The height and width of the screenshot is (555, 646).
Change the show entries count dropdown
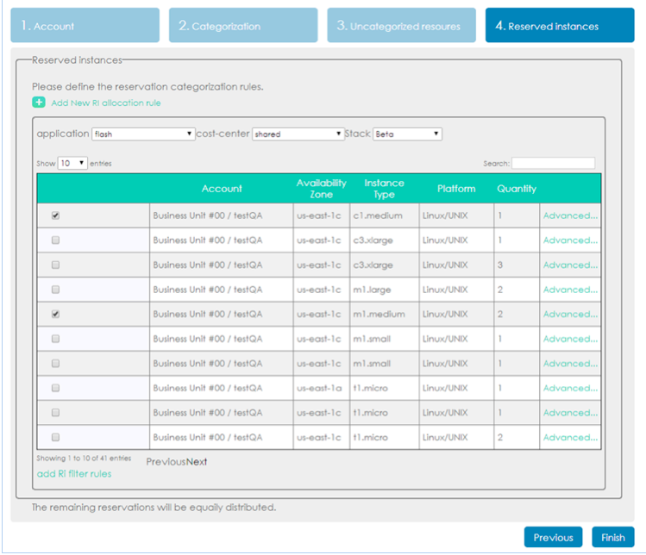coord(72,163)
